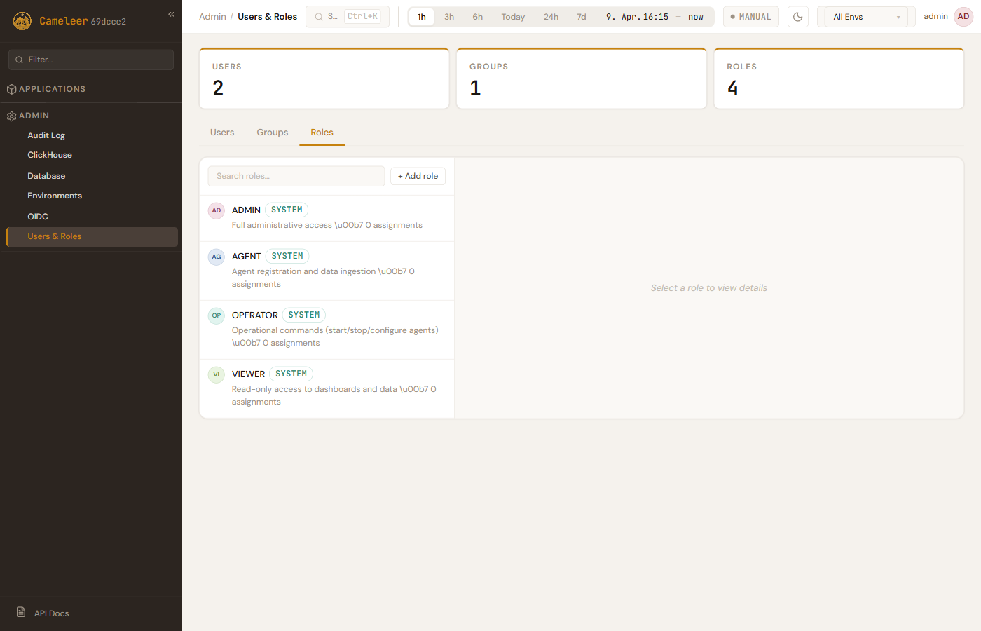Click the VI avatar for Viewer role
981x631 pixels.
tap(217, 374)
